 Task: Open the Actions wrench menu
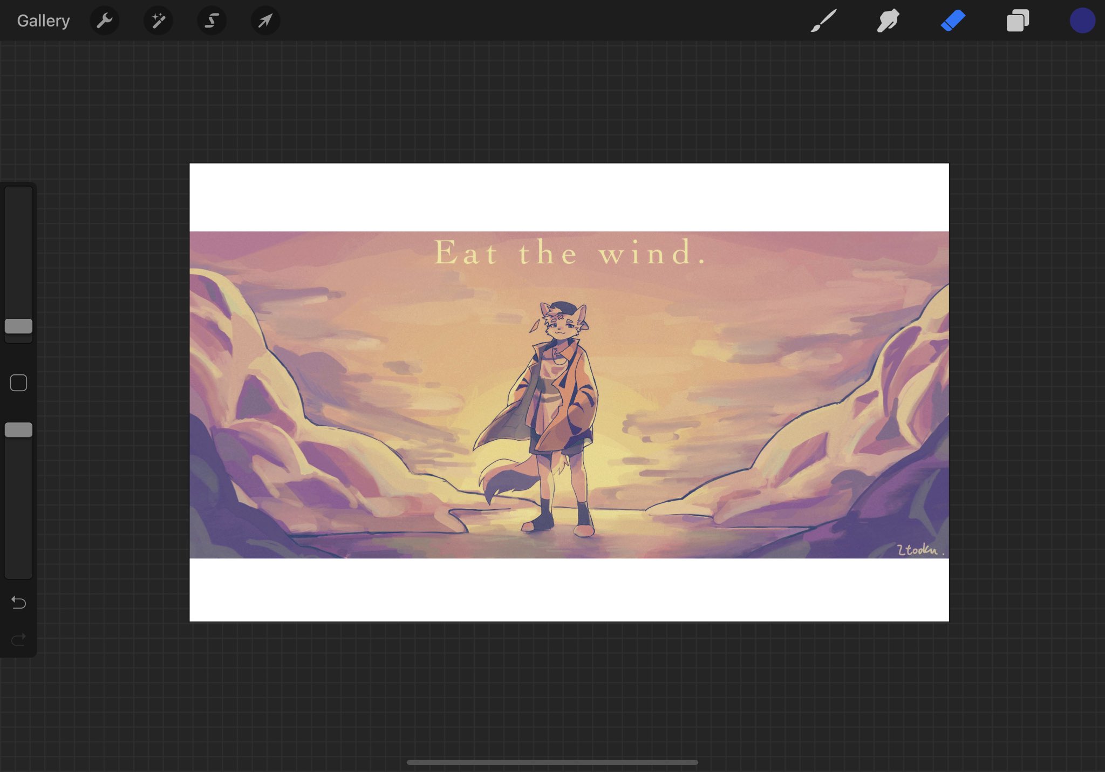104,21
